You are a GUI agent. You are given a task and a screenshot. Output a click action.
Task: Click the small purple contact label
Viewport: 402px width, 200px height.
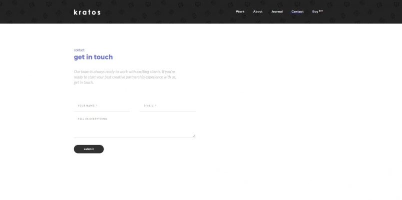coord(79,50)
